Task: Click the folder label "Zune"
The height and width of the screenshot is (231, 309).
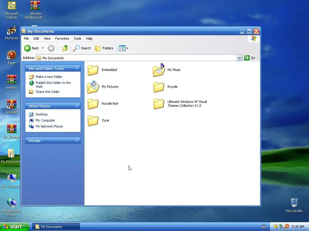Action: 105,120
